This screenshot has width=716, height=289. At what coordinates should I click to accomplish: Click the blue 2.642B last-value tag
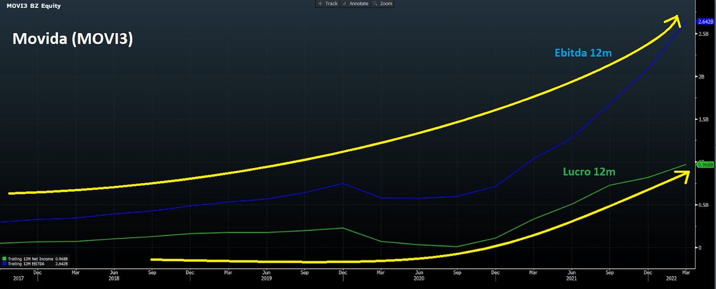coord(706,21)
